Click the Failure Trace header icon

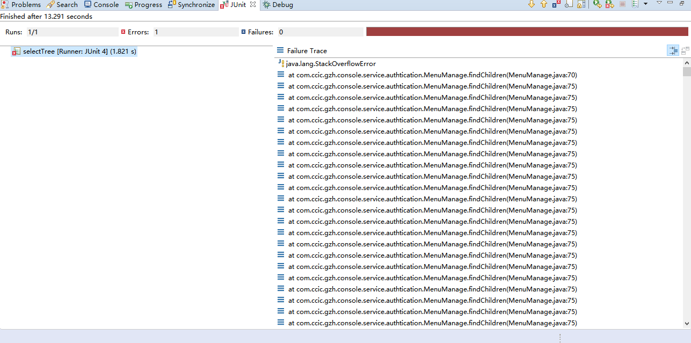point(280,50)
